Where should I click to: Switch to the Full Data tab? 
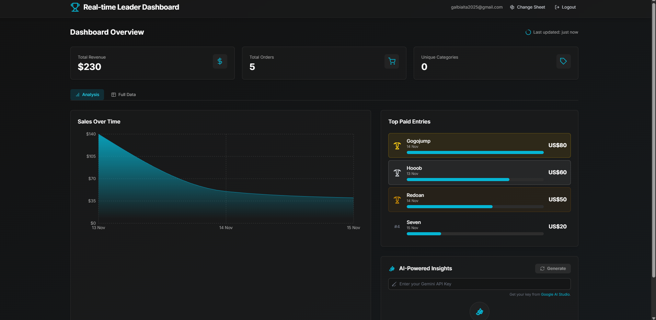(124, 95)
